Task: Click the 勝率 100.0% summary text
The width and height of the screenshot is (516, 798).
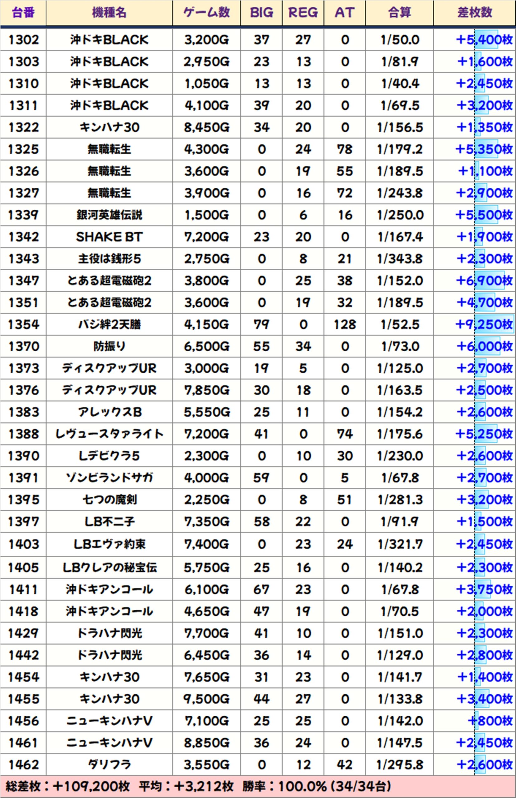Action: (x=317, y=786)
